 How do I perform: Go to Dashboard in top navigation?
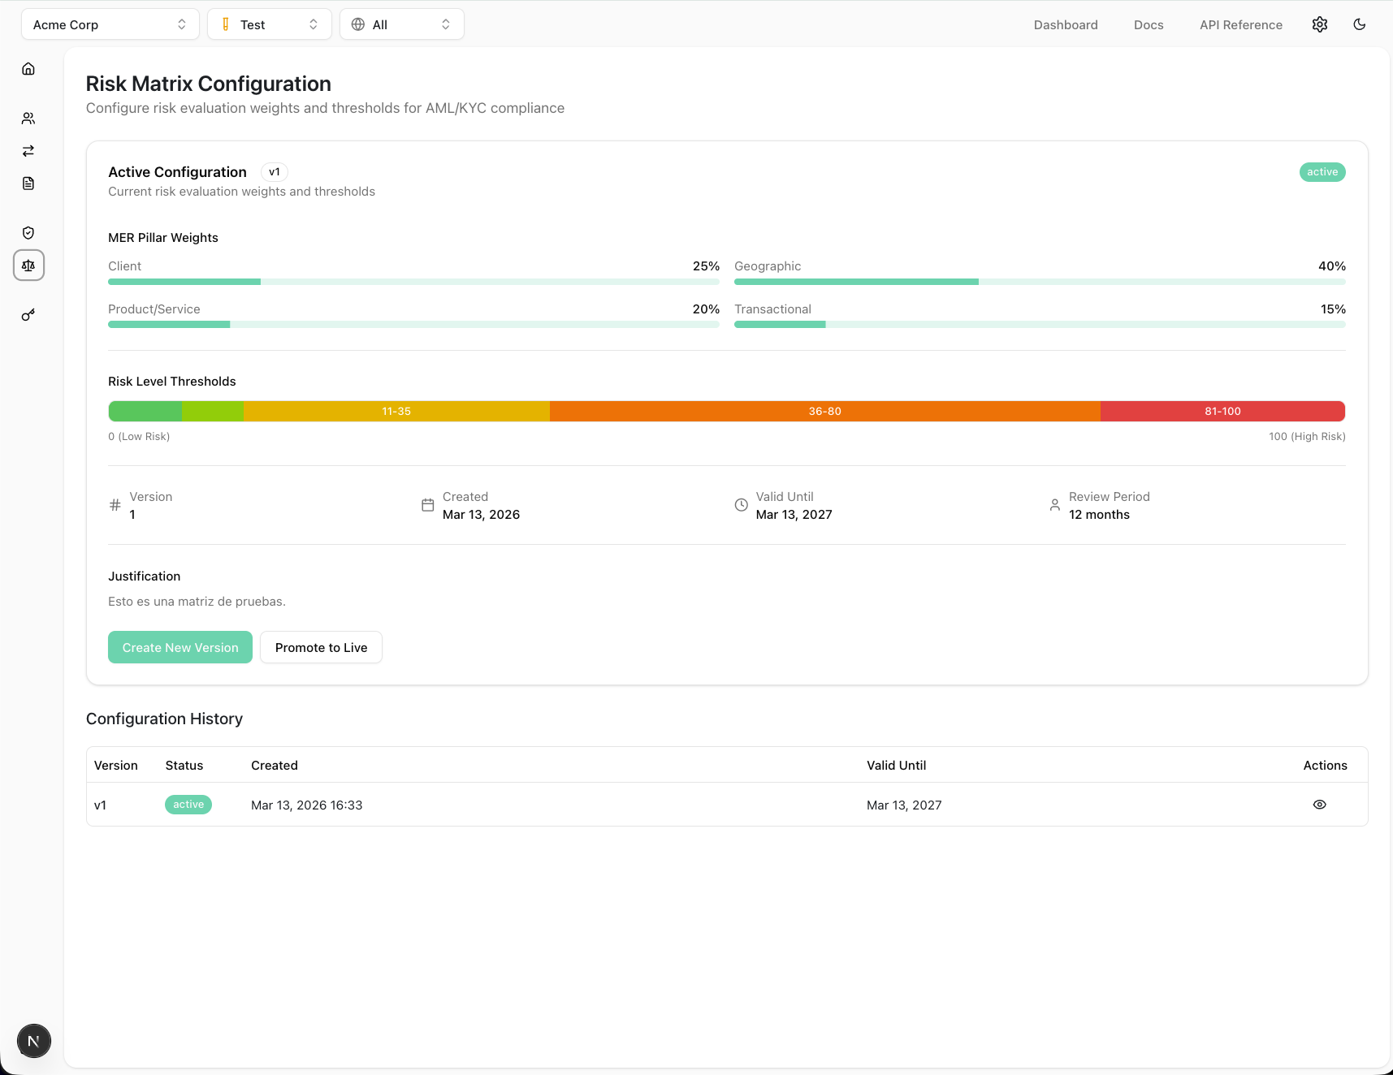click(x=1066, y=25)
